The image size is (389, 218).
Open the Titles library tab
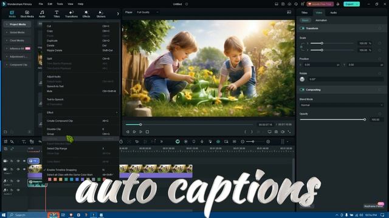point(57,14)
